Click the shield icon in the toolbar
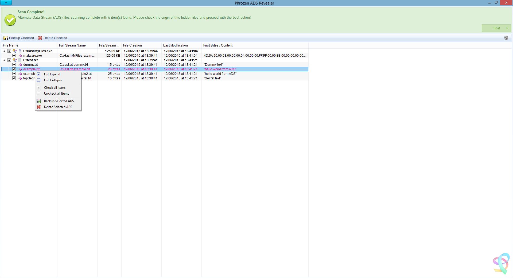This screenshot has width=513, height=278. (506, 38)
